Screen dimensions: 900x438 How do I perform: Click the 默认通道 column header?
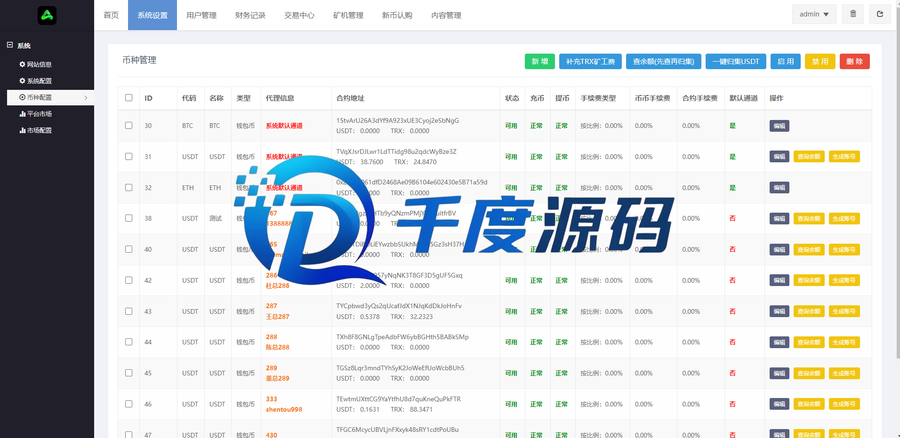pos(744,98)
